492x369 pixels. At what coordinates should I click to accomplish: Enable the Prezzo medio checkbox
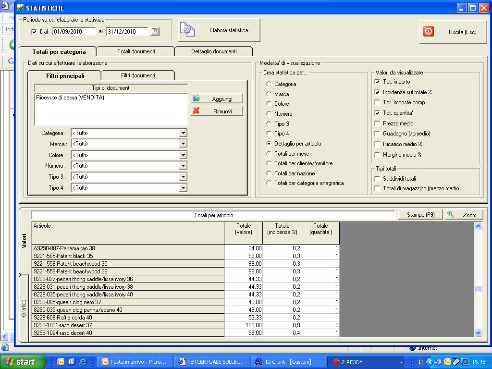[x=377, y=123]
